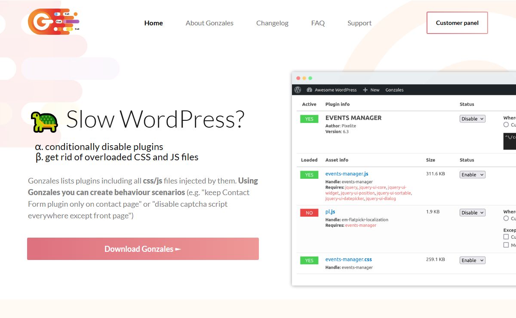Open the events-manager.css asset link
Screen dimensions: 516x318
(348, 260)
